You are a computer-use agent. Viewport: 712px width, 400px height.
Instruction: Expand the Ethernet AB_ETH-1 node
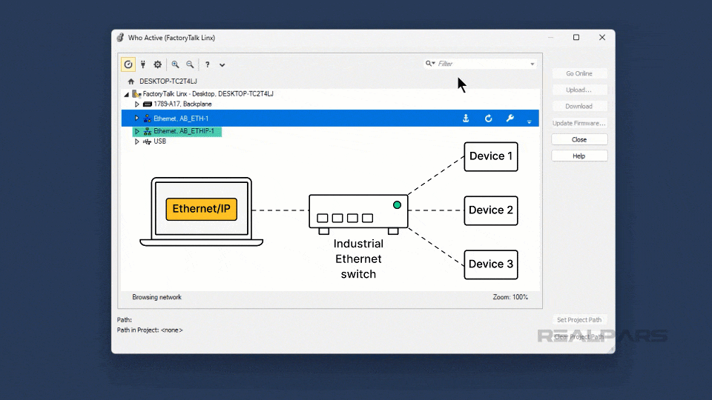pyautogui.click(x=136, y=119)
